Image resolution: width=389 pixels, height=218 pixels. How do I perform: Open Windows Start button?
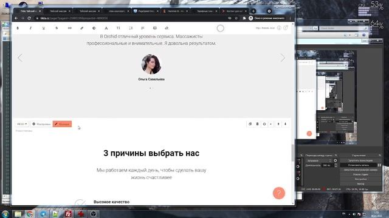tap(5, 214)
